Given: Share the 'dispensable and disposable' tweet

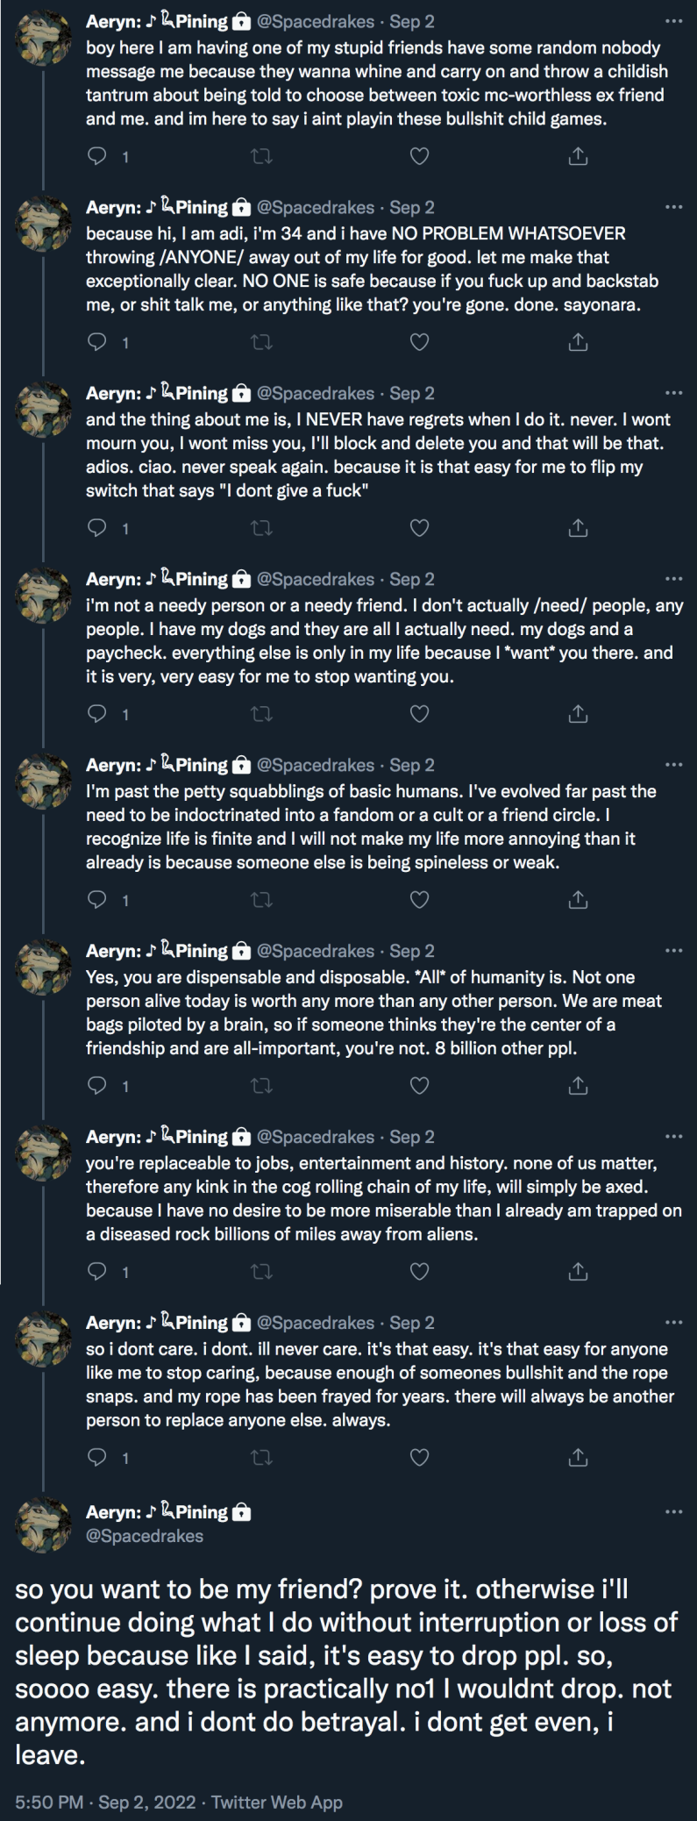Looking at the screenshot, I should click(x=578, y=1086).
